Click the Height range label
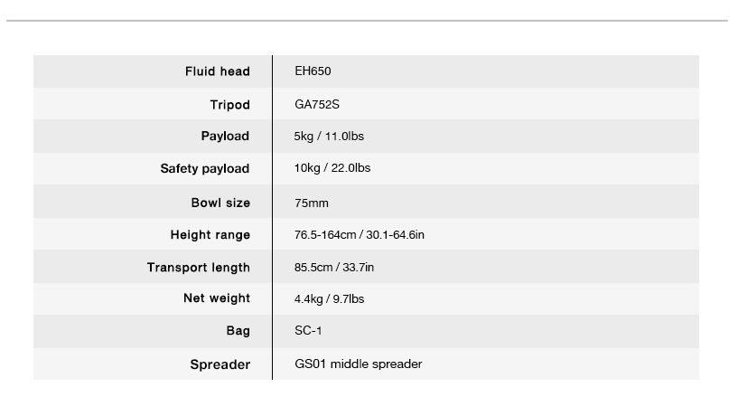The width and height of the screenshot is (738, 397). click(210, 235)
